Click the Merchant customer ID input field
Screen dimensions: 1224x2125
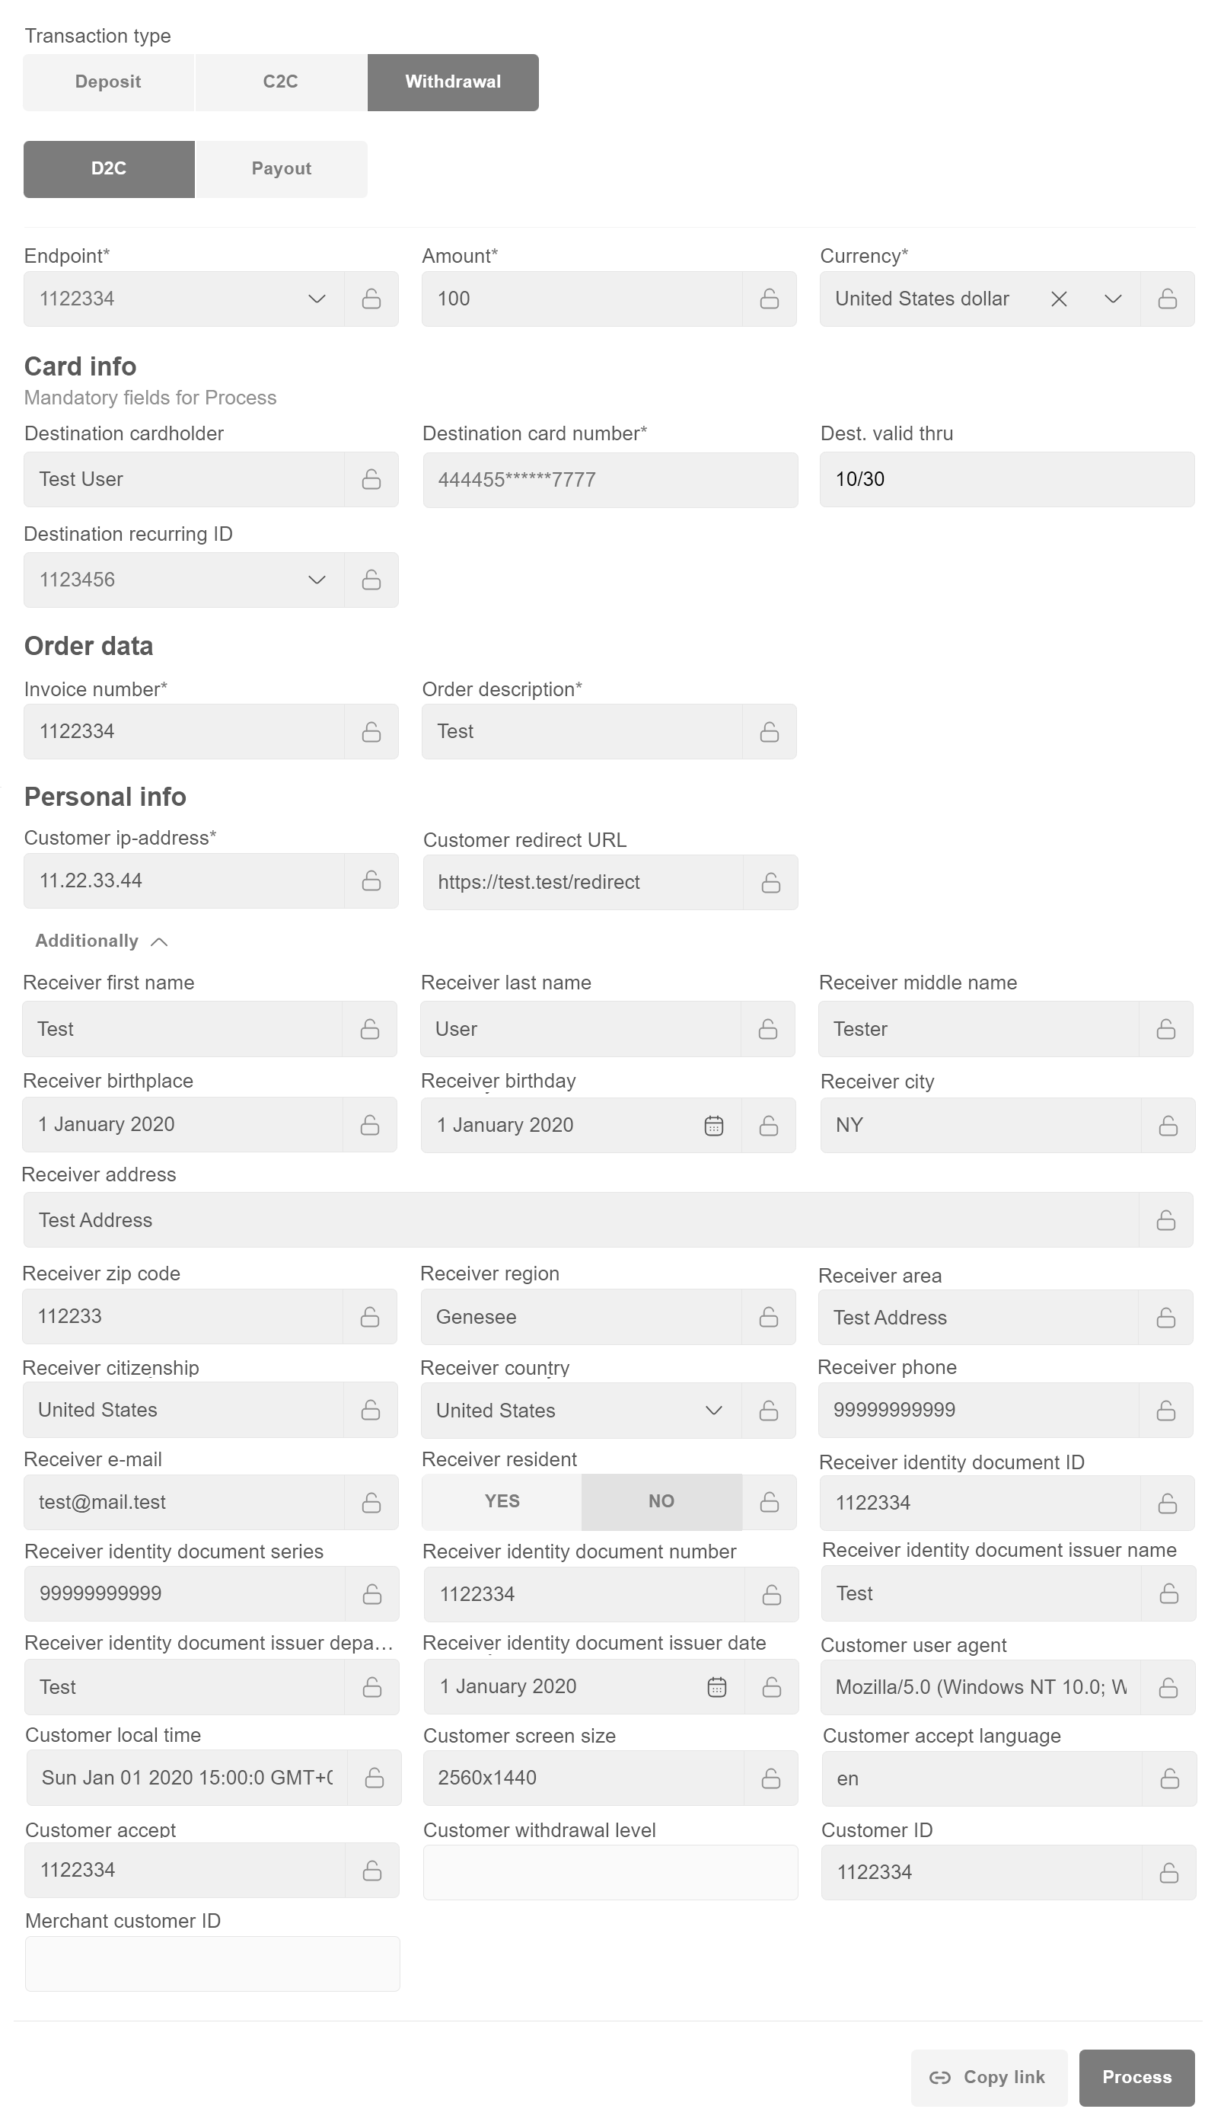coord(212,1964)
